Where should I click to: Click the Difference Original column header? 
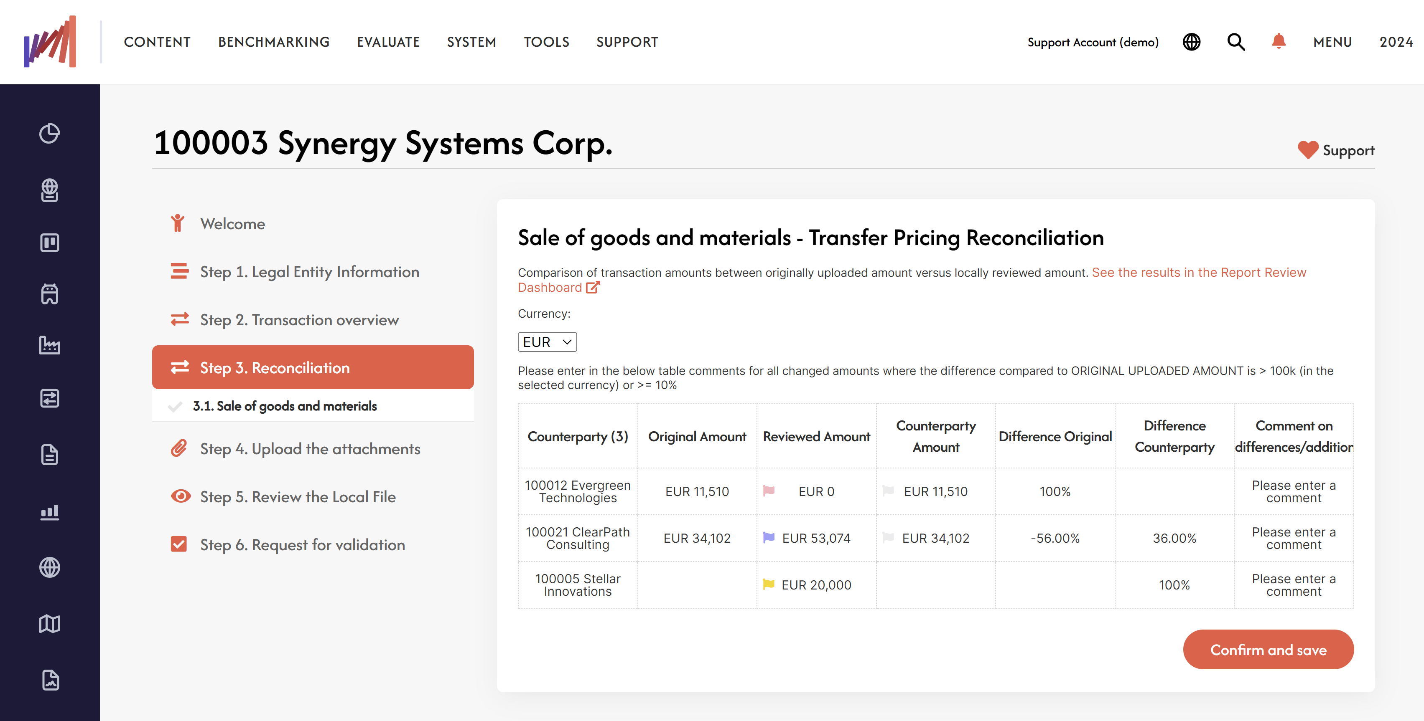[x=1055, y=436]
